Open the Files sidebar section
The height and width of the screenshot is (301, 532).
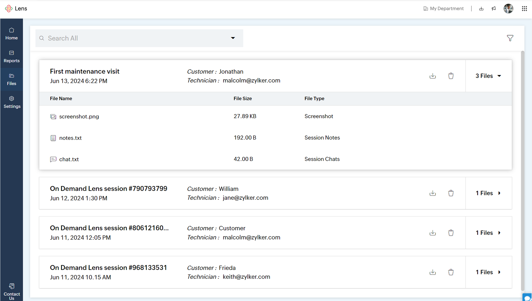11,79
